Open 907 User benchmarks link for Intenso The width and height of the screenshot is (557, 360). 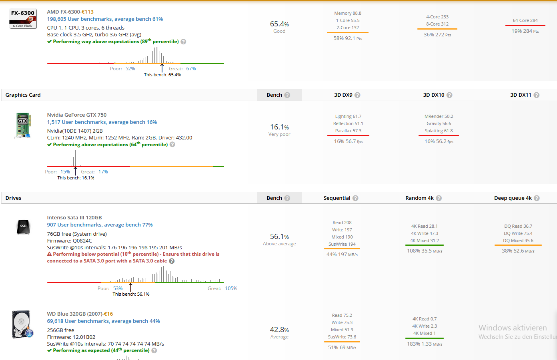coord(100,225)
